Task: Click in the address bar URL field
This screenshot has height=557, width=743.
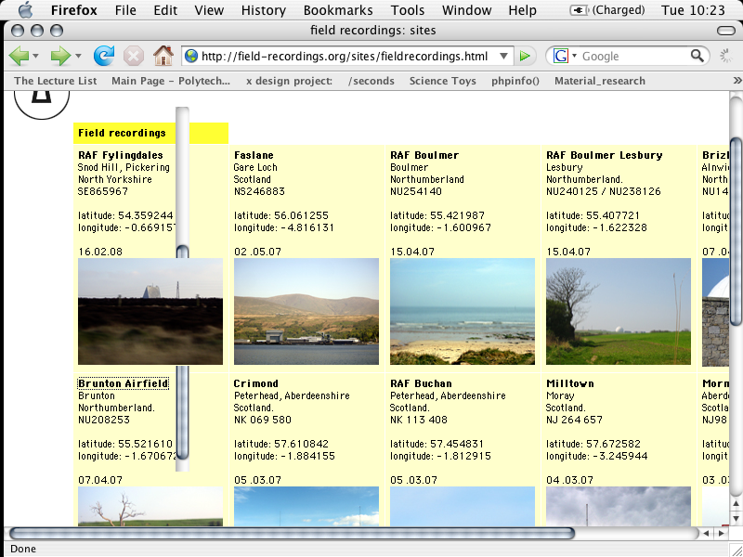Action: tap(348, 57)
